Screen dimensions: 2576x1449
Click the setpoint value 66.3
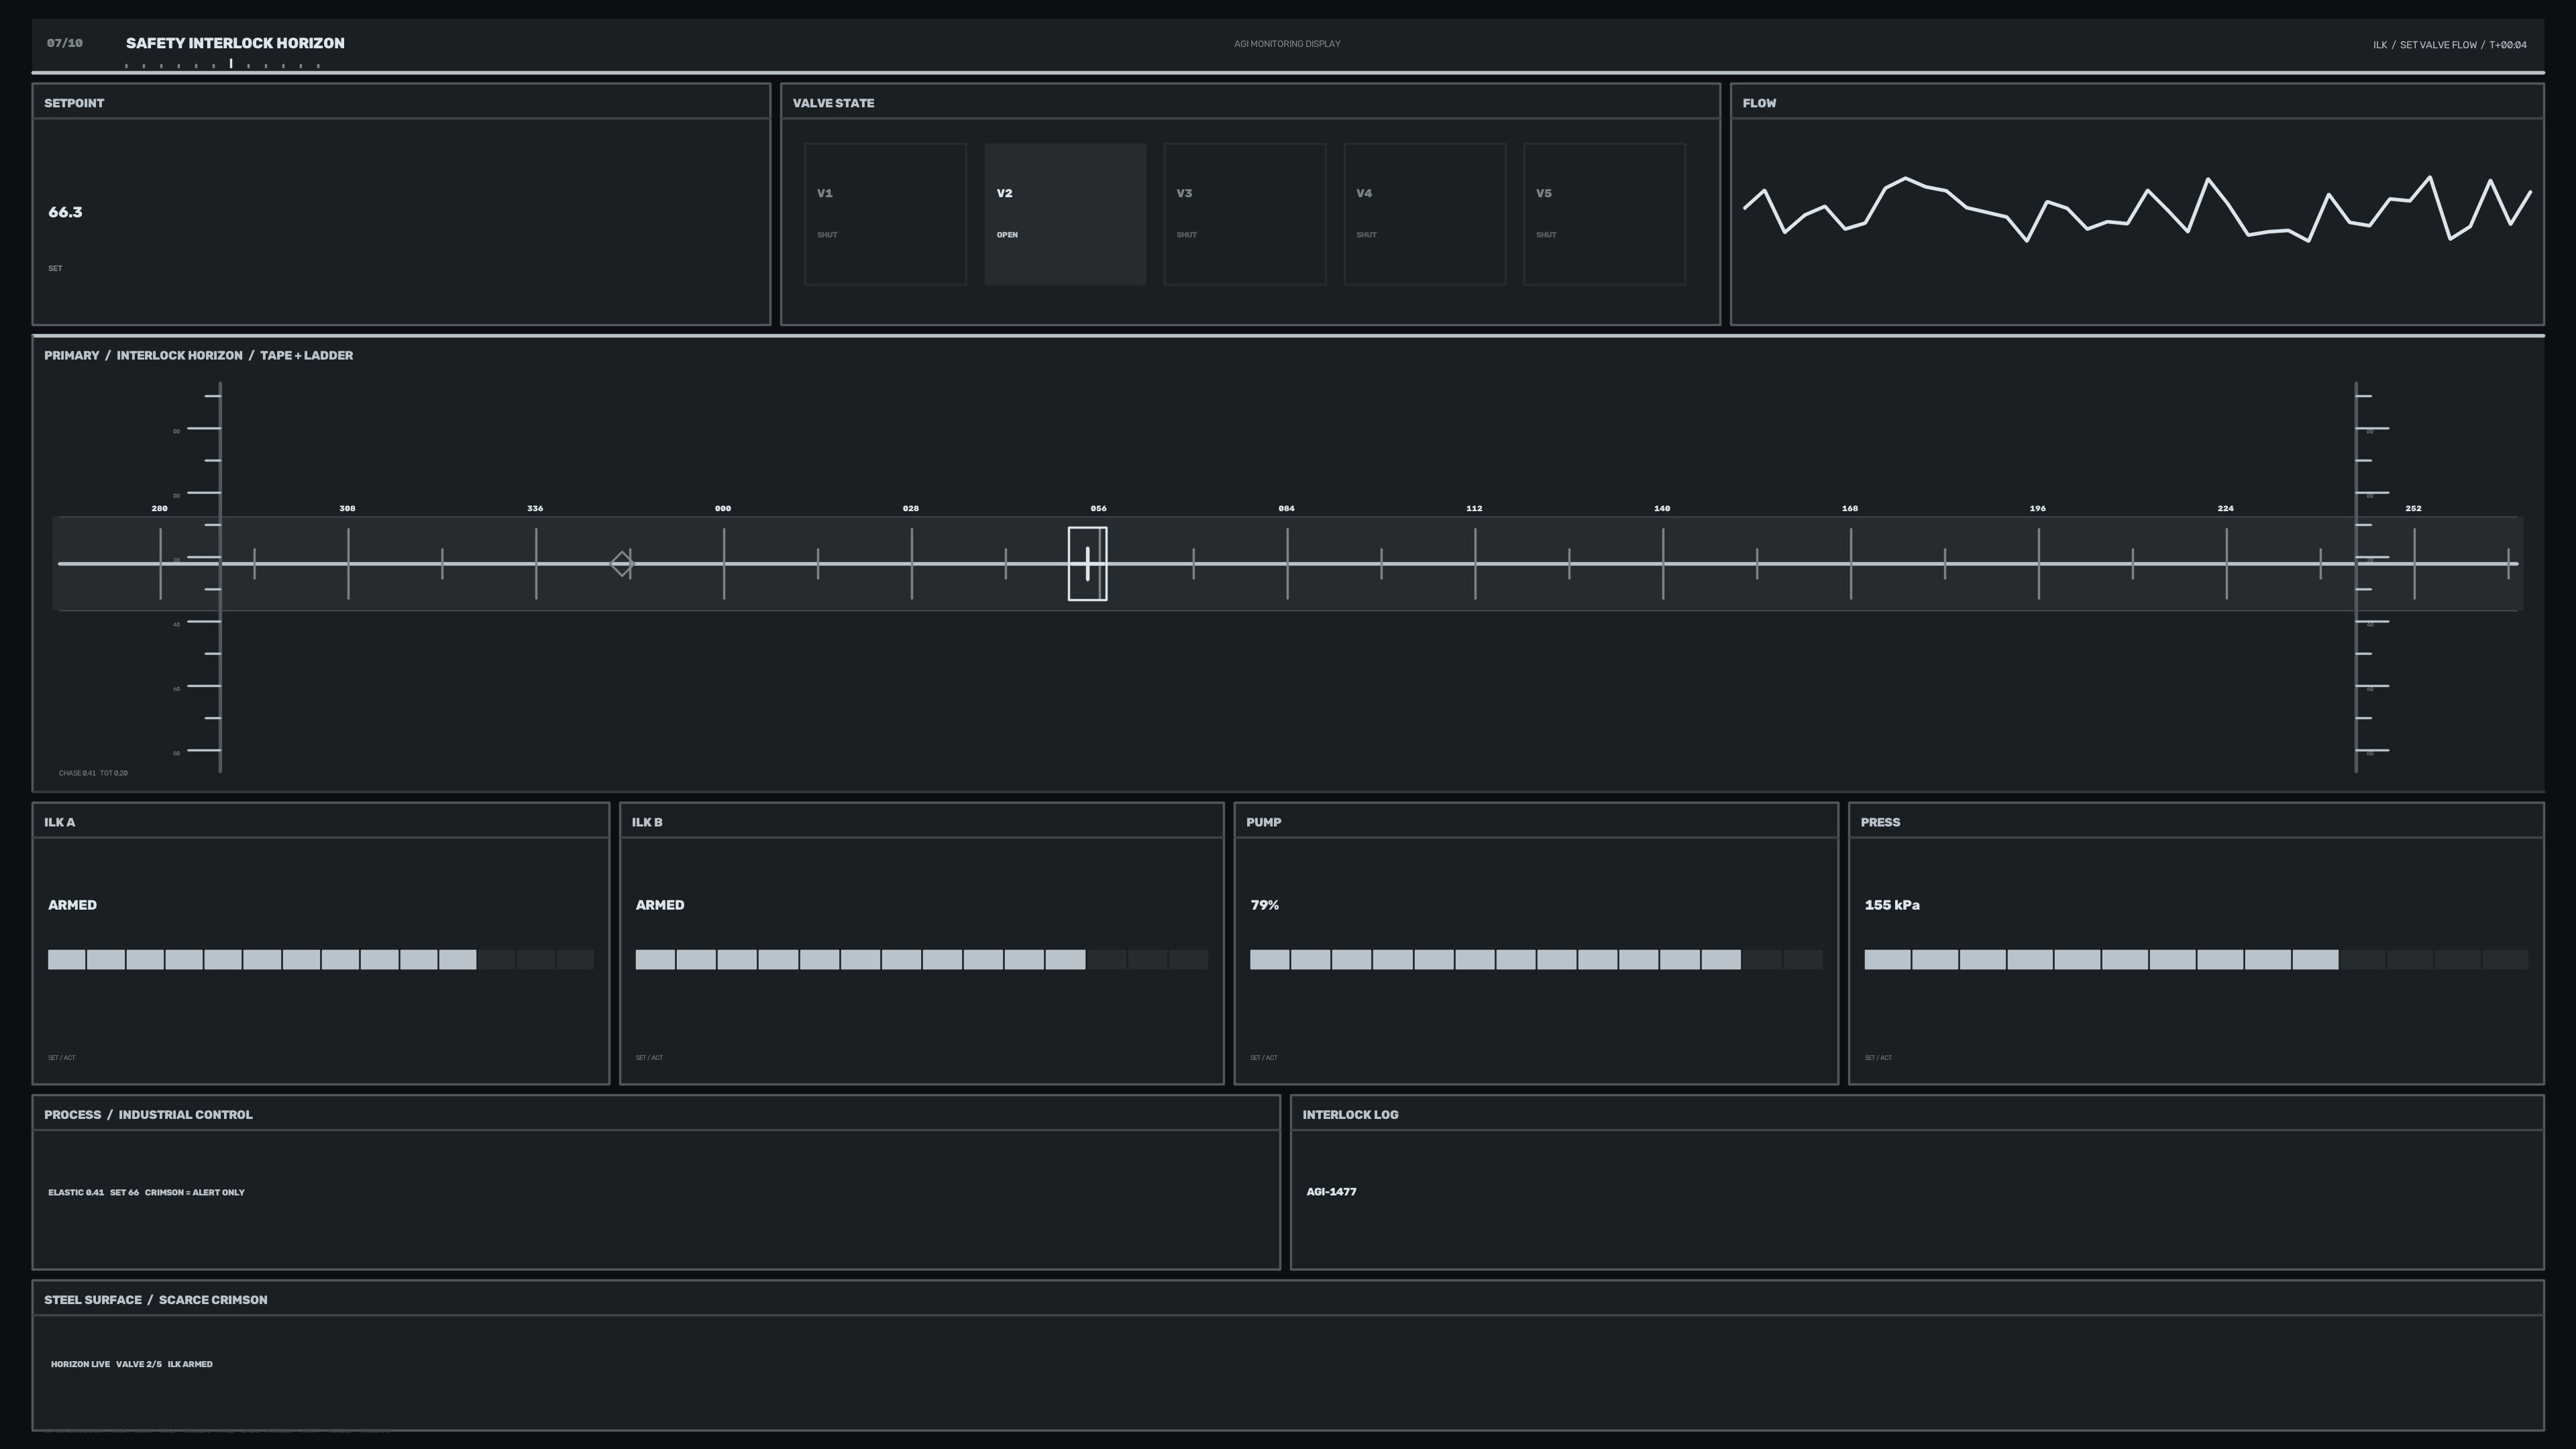point(65,212)
